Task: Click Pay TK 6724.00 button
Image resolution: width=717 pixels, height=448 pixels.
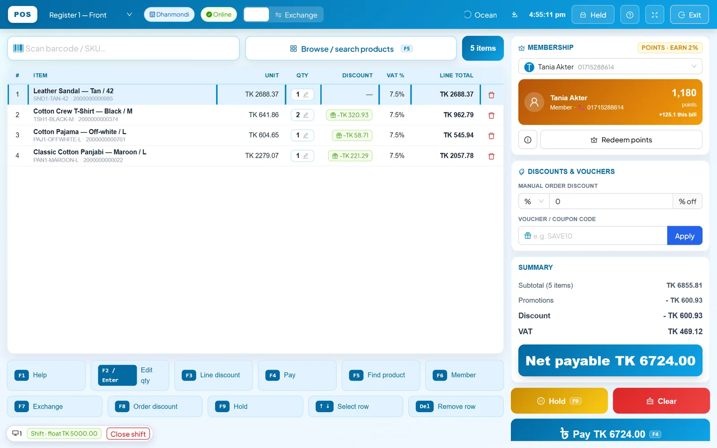Action: [x=610, y=431]
